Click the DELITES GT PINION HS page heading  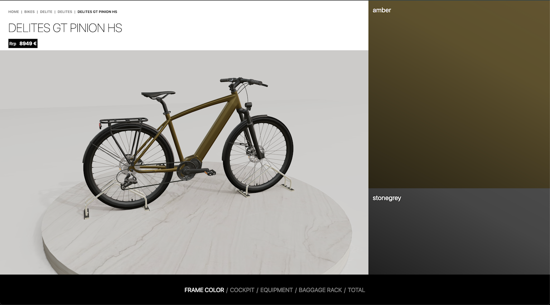tap(65, 28)
